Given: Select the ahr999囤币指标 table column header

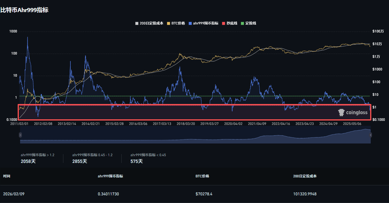Looking at the screenshot, I should [x=110, y=176].
